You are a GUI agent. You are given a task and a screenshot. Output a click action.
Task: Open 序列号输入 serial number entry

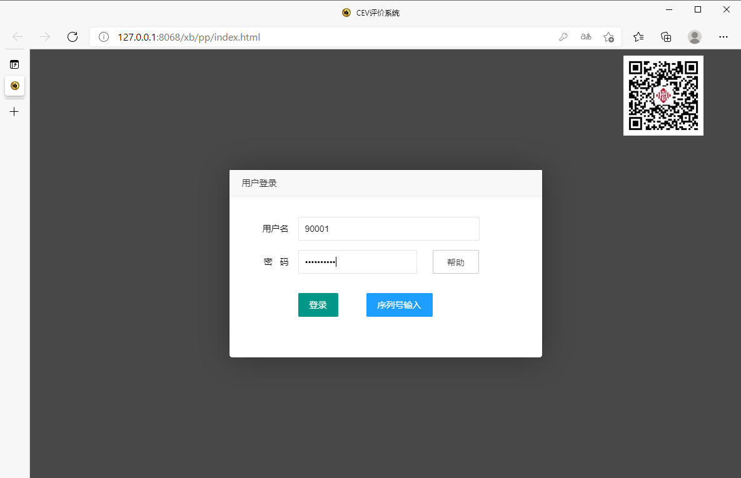click(399, 305)
